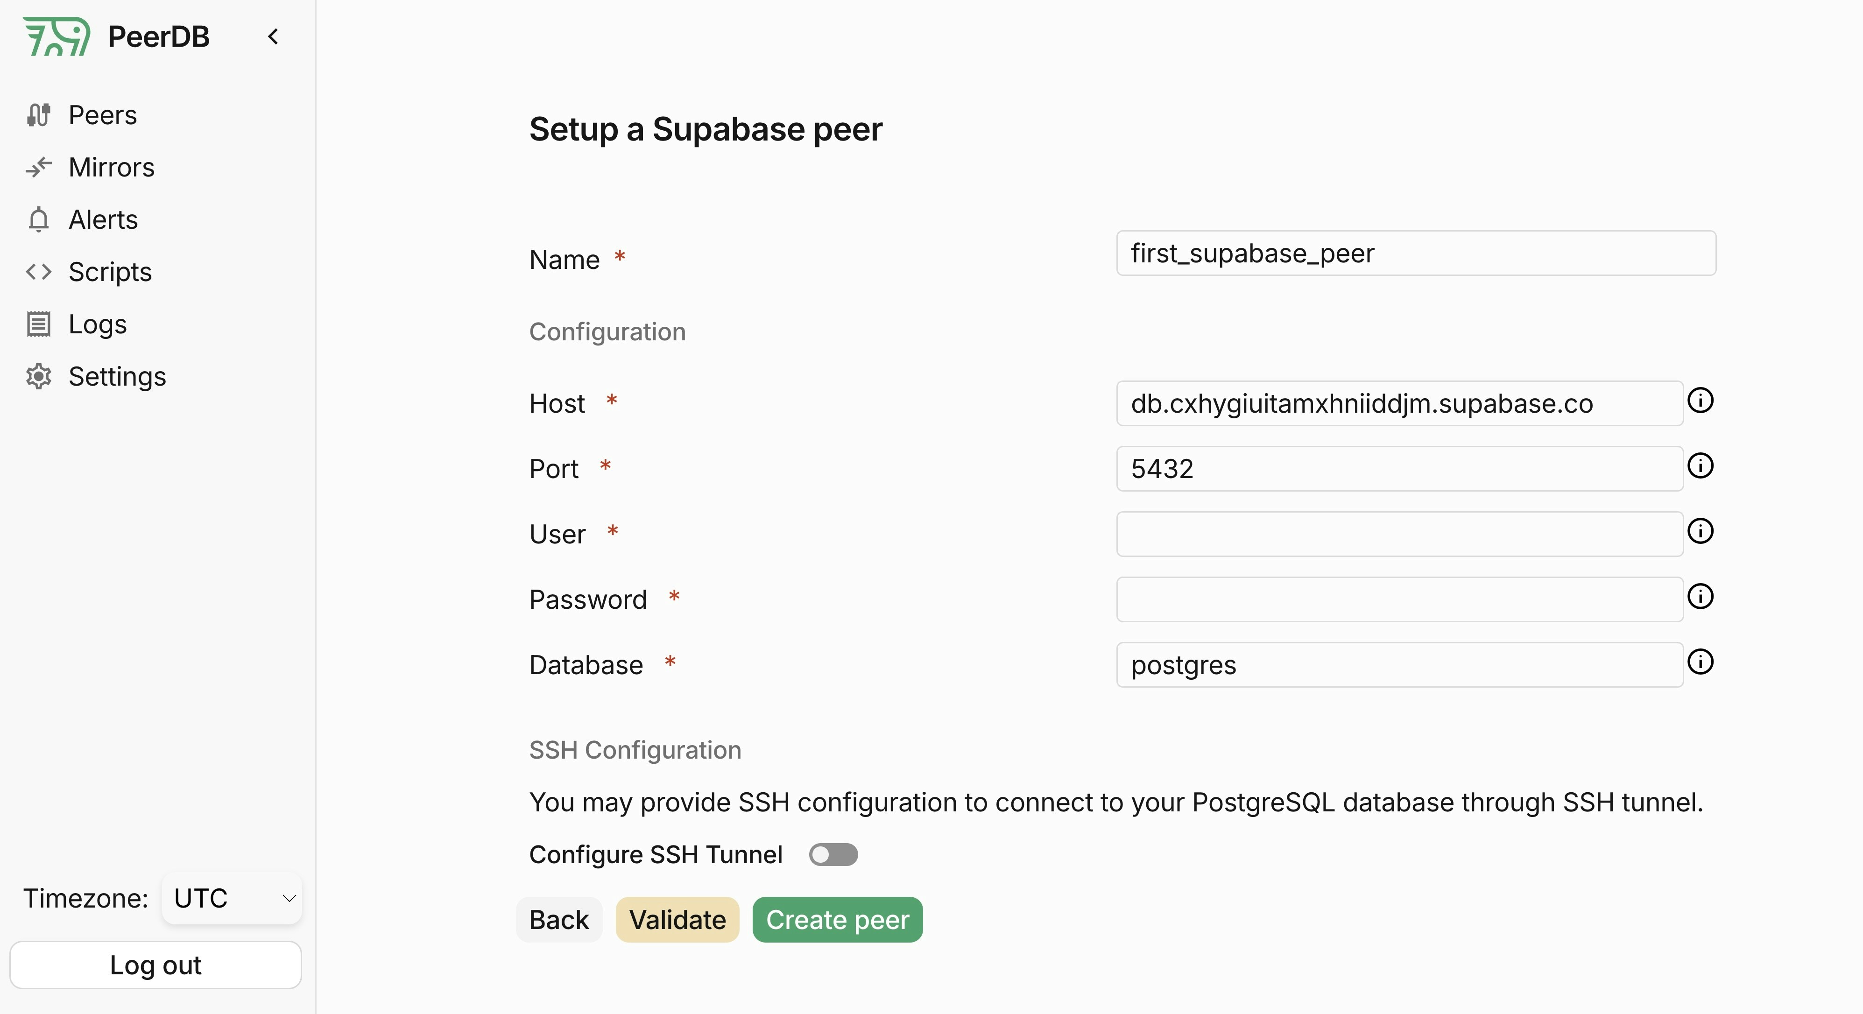Image resolution: width=1863 pixels, height=1014 pixels.
Task: Click the Scripts code brackets icon
Action: [38, 272]
